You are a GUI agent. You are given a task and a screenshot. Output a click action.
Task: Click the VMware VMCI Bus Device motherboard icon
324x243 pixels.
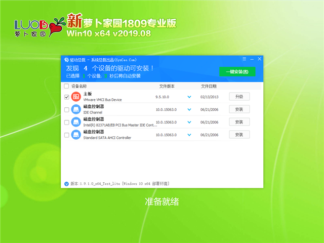[x=76, y=96]
